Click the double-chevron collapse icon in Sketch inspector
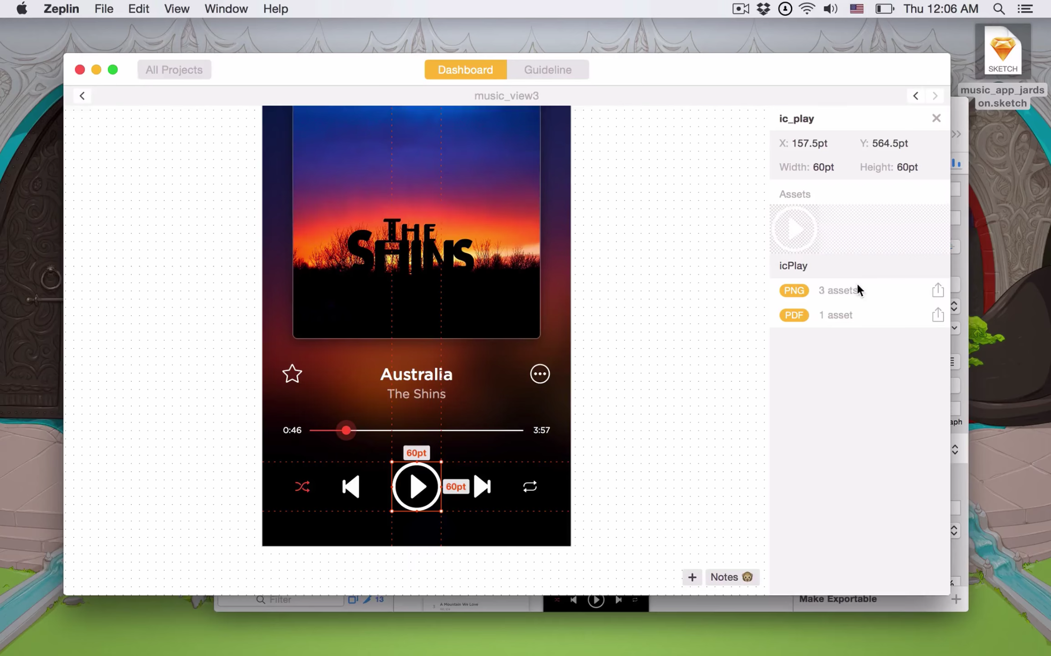 (x=957, y=134)
